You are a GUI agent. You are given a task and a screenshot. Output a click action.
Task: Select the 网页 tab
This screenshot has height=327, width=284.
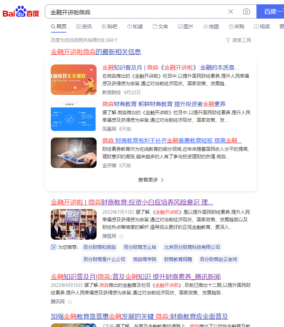coord(59,27)
